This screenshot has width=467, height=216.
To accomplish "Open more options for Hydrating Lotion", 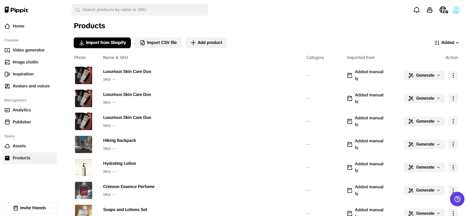I will click(x=453, y=167).
